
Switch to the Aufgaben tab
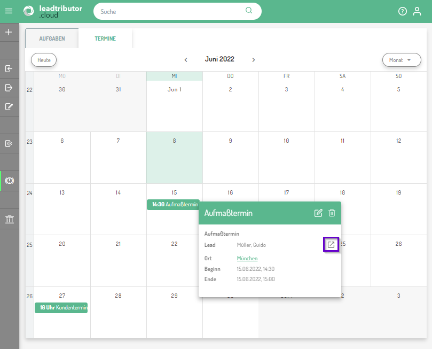coord(52,39)
